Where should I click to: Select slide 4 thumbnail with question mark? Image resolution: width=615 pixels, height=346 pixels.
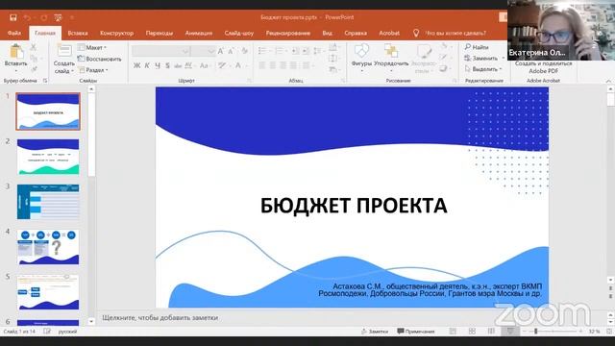click(48, 247)
